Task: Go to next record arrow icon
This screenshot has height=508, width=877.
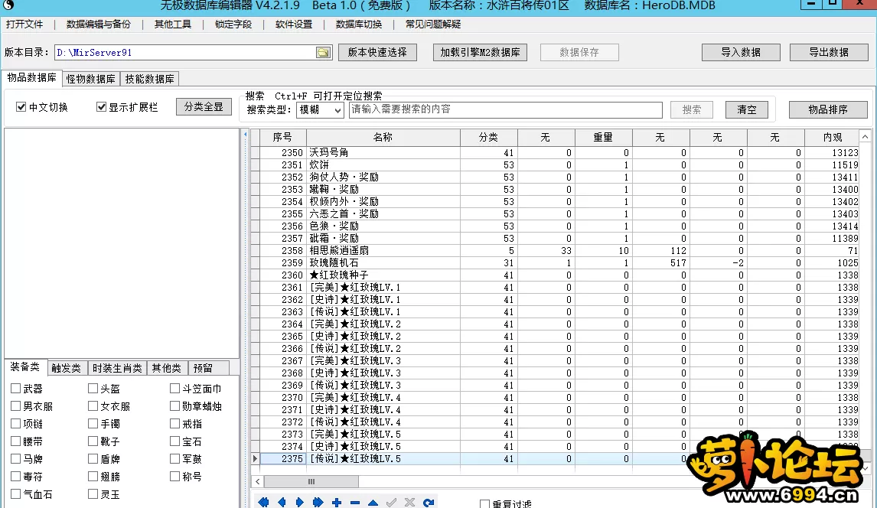Action: point(300,503)
